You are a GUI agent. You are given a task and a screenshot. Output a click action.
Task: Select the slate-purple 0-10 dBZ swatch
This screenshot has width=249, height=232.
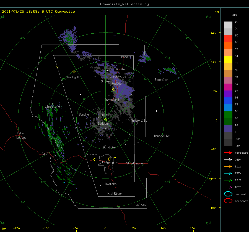coord(228,129)
